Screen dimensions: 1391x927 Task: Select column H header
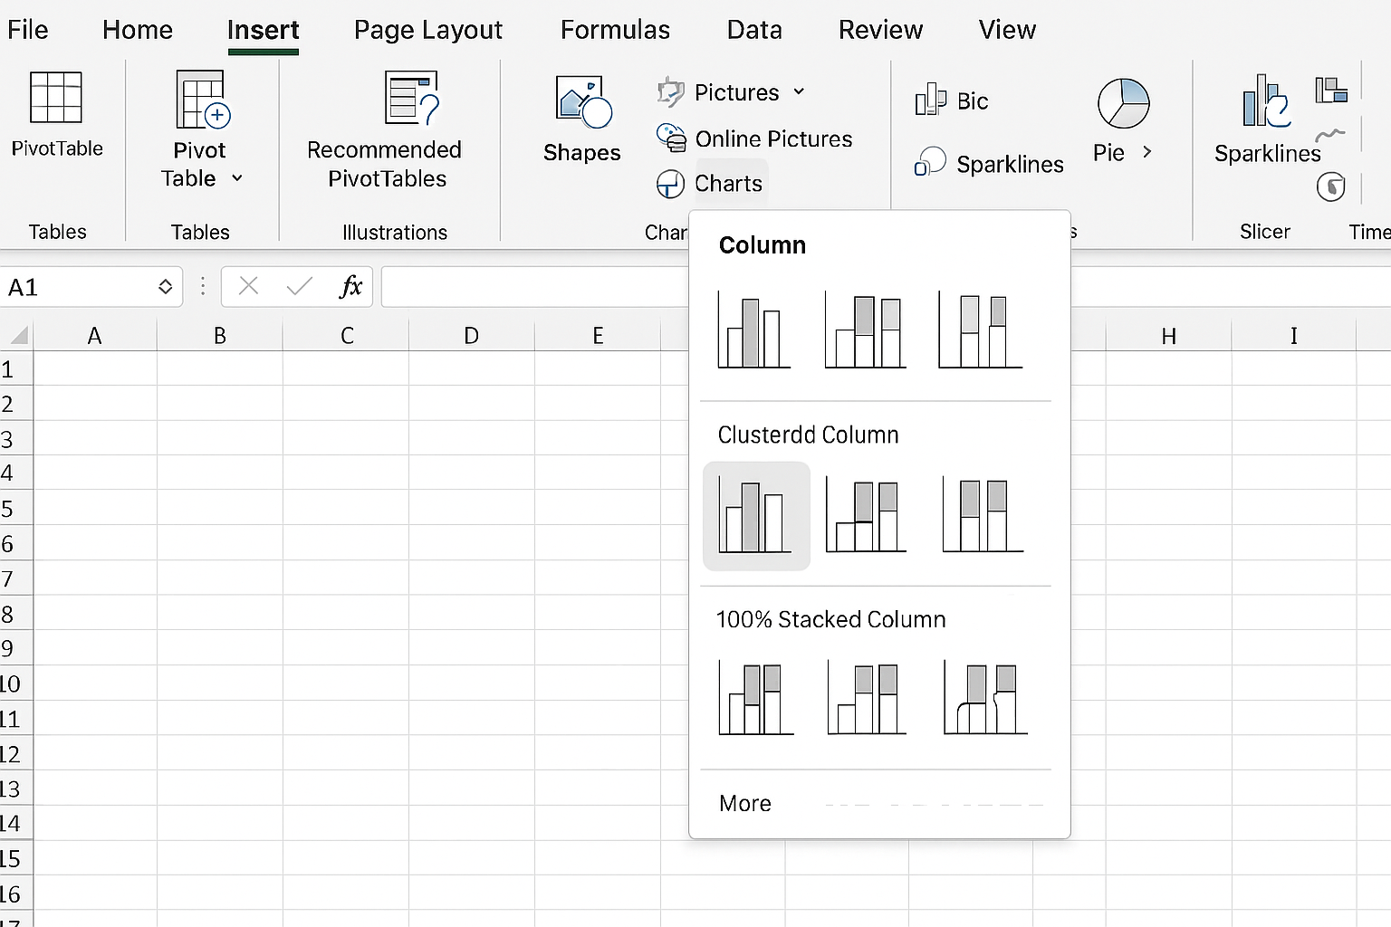pyautogui.click(x=1169, y=336)
